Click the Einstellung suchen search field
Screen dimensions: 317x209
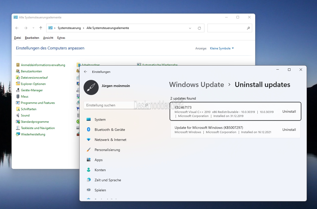click(117, 105)
